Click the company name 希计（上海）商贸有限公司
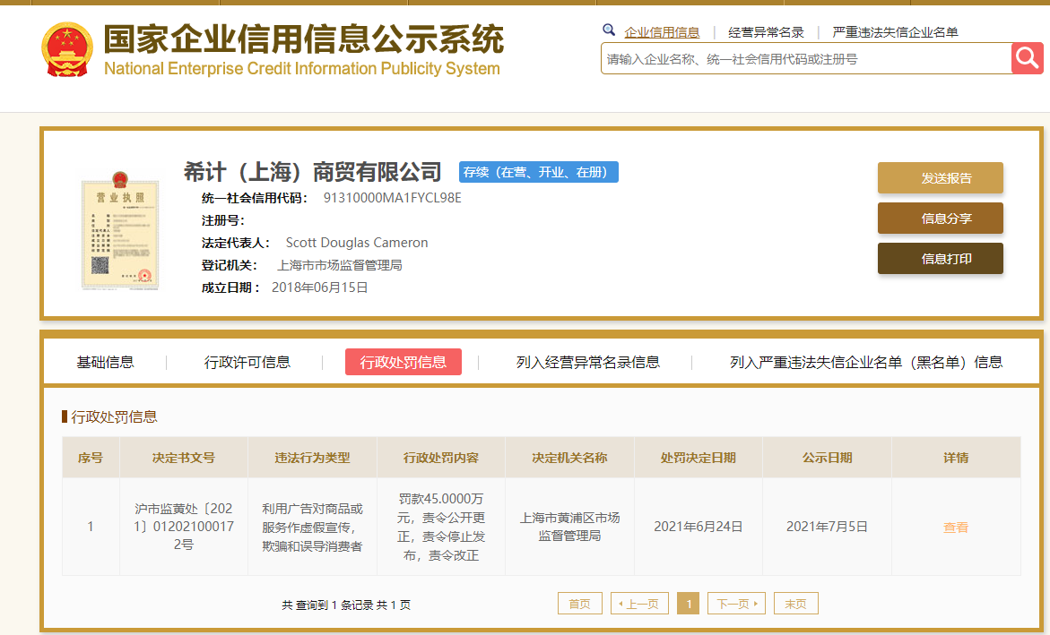The image size is (1050, 635). click(x=313, y=172)
